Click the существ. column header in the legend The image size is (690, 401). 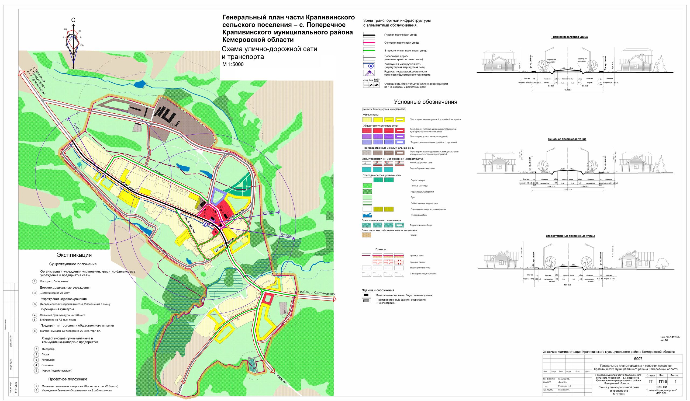(367, 109)
